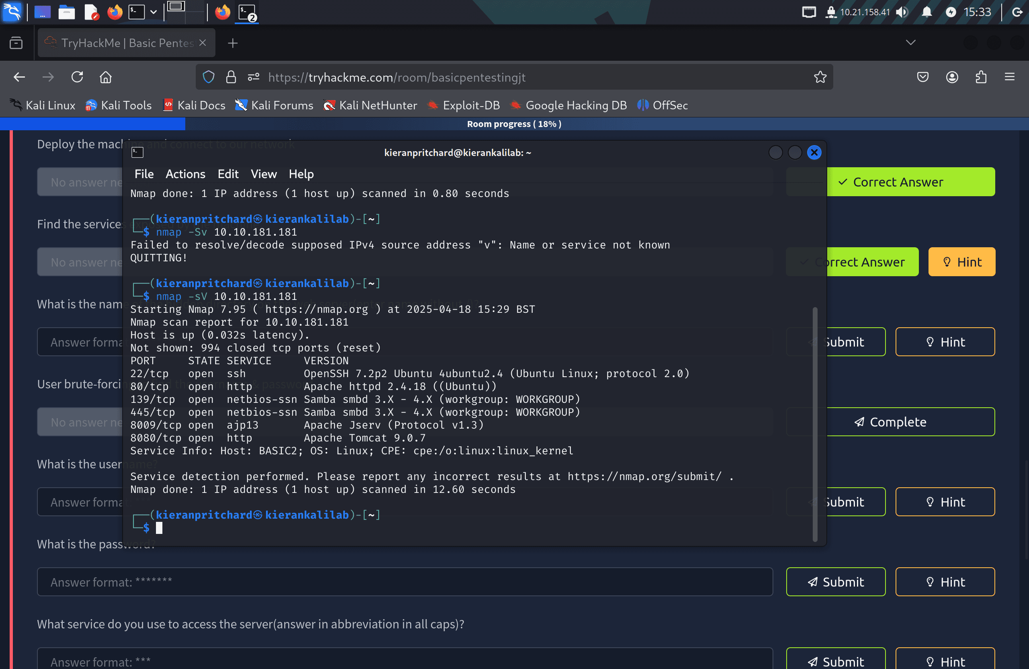Open the terminal View menu

(x=264, y=174)
